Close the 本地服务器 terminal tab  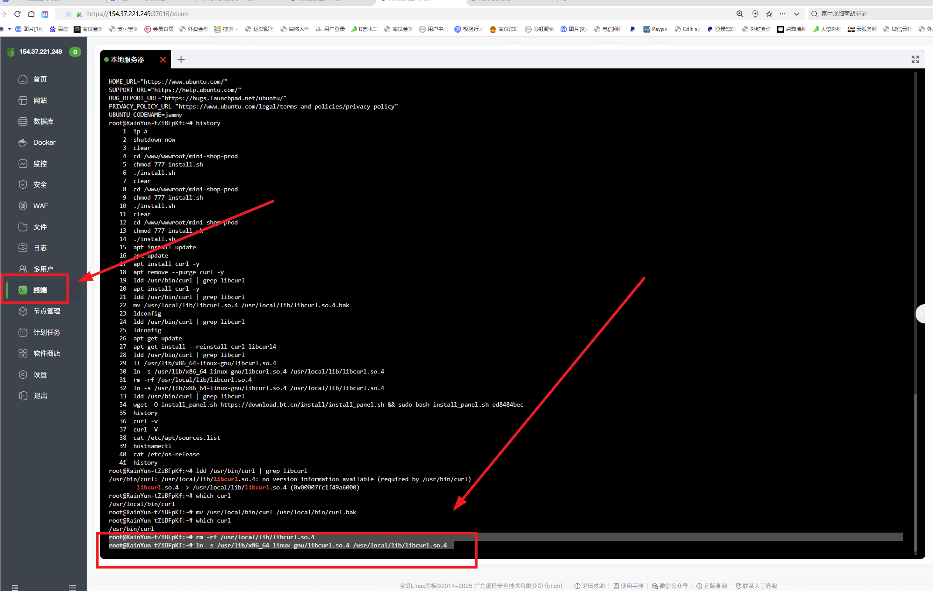tap(163, 60)
